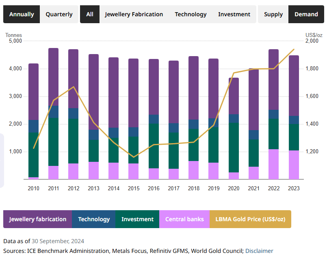Toggle Central banks legend series
The height and width of the screenshot is (259, 327).
click(x=184, y=219)
